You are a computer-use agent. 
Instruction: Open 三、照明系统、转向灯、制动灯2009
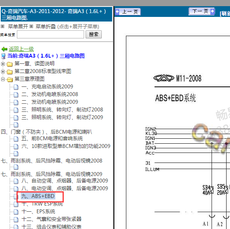(x=62, y=117)
